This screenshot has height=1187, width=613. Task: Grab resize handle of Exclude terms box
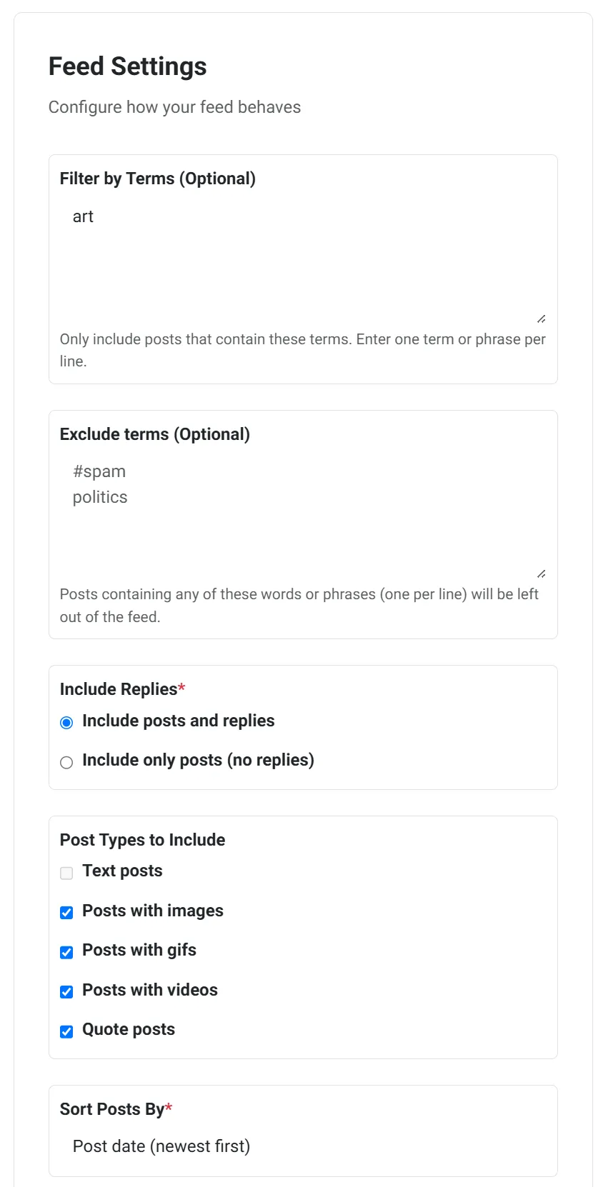point(541,574)
